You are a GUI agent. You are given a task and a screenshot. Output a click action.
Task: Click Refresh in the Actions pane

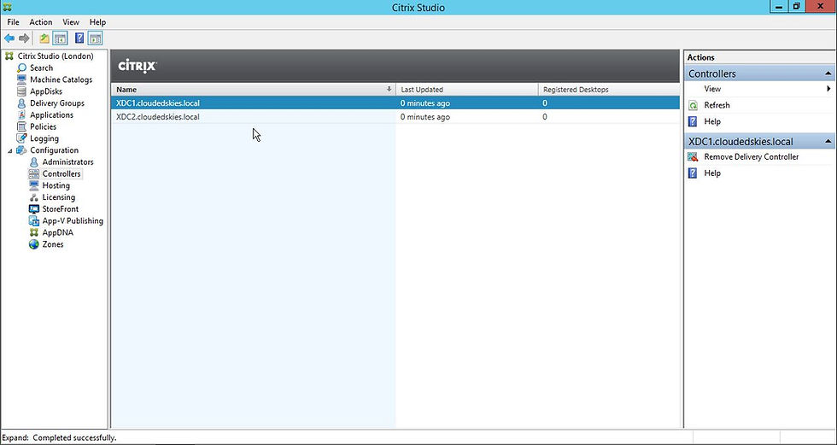pos(717,106)
